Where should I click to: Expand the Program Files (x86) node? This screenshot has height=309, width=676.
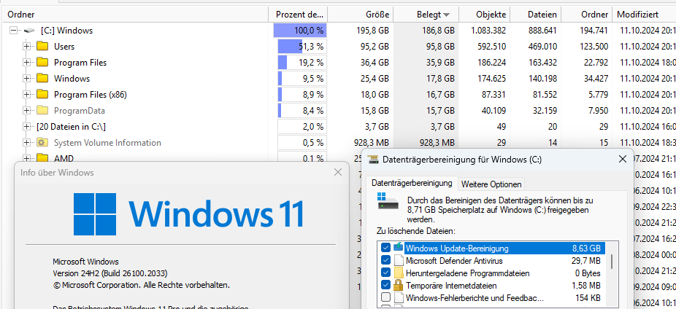[x=27, y=95]
